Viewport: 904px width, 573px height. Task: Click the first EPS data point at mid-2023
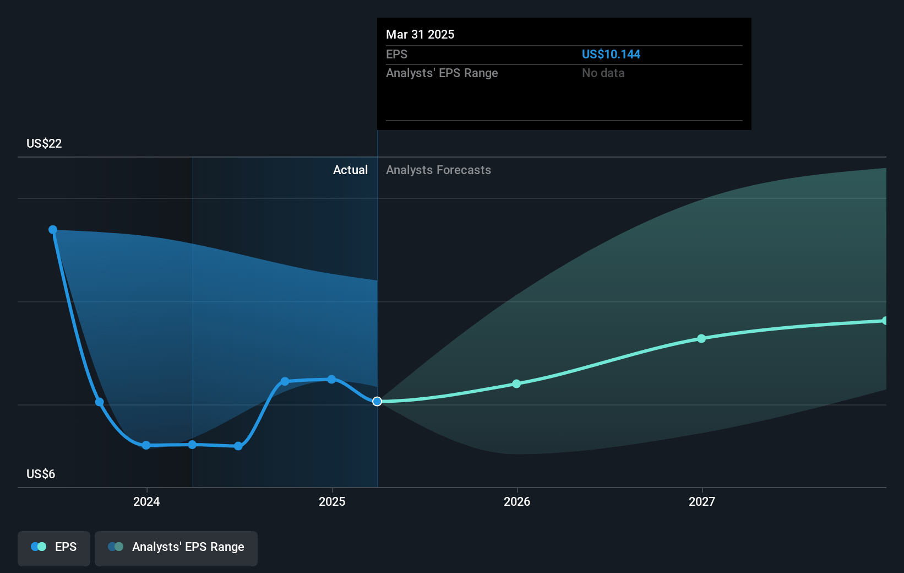(x=53, y=230)
